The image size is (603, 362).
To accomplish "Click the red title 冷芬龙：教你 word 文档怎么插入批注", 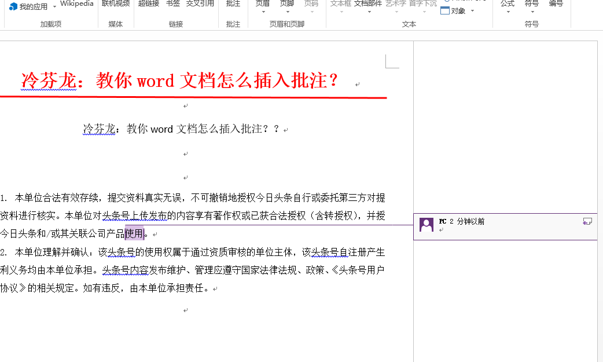I will tap(179, 81).
